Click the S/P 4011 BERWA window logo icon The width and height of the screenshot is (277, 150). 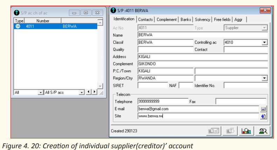point(113,10)
